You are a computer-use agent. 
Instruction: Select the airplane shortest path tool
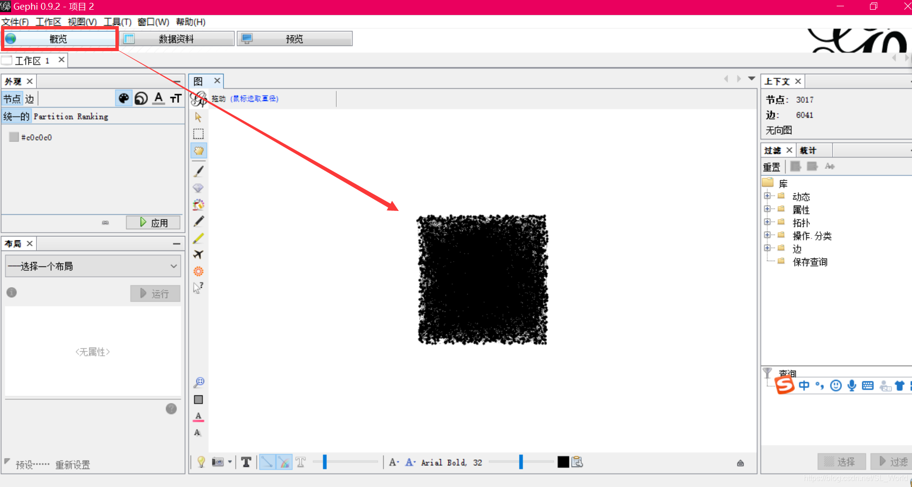click(x=198, y=254)
